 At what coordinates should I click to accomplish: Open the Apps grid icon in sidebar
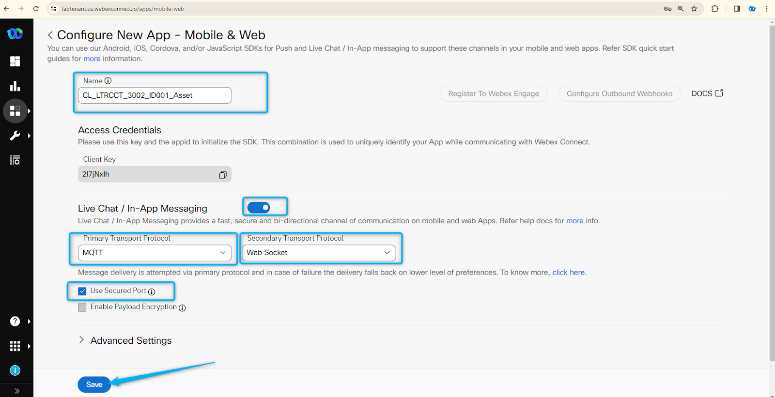pyautogui.click(x=15, y=111)
